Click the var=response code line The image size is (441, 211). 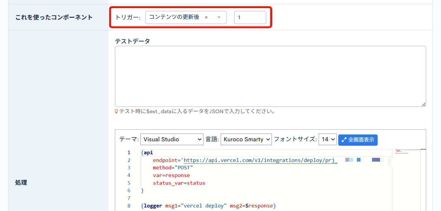pos(171,175)
